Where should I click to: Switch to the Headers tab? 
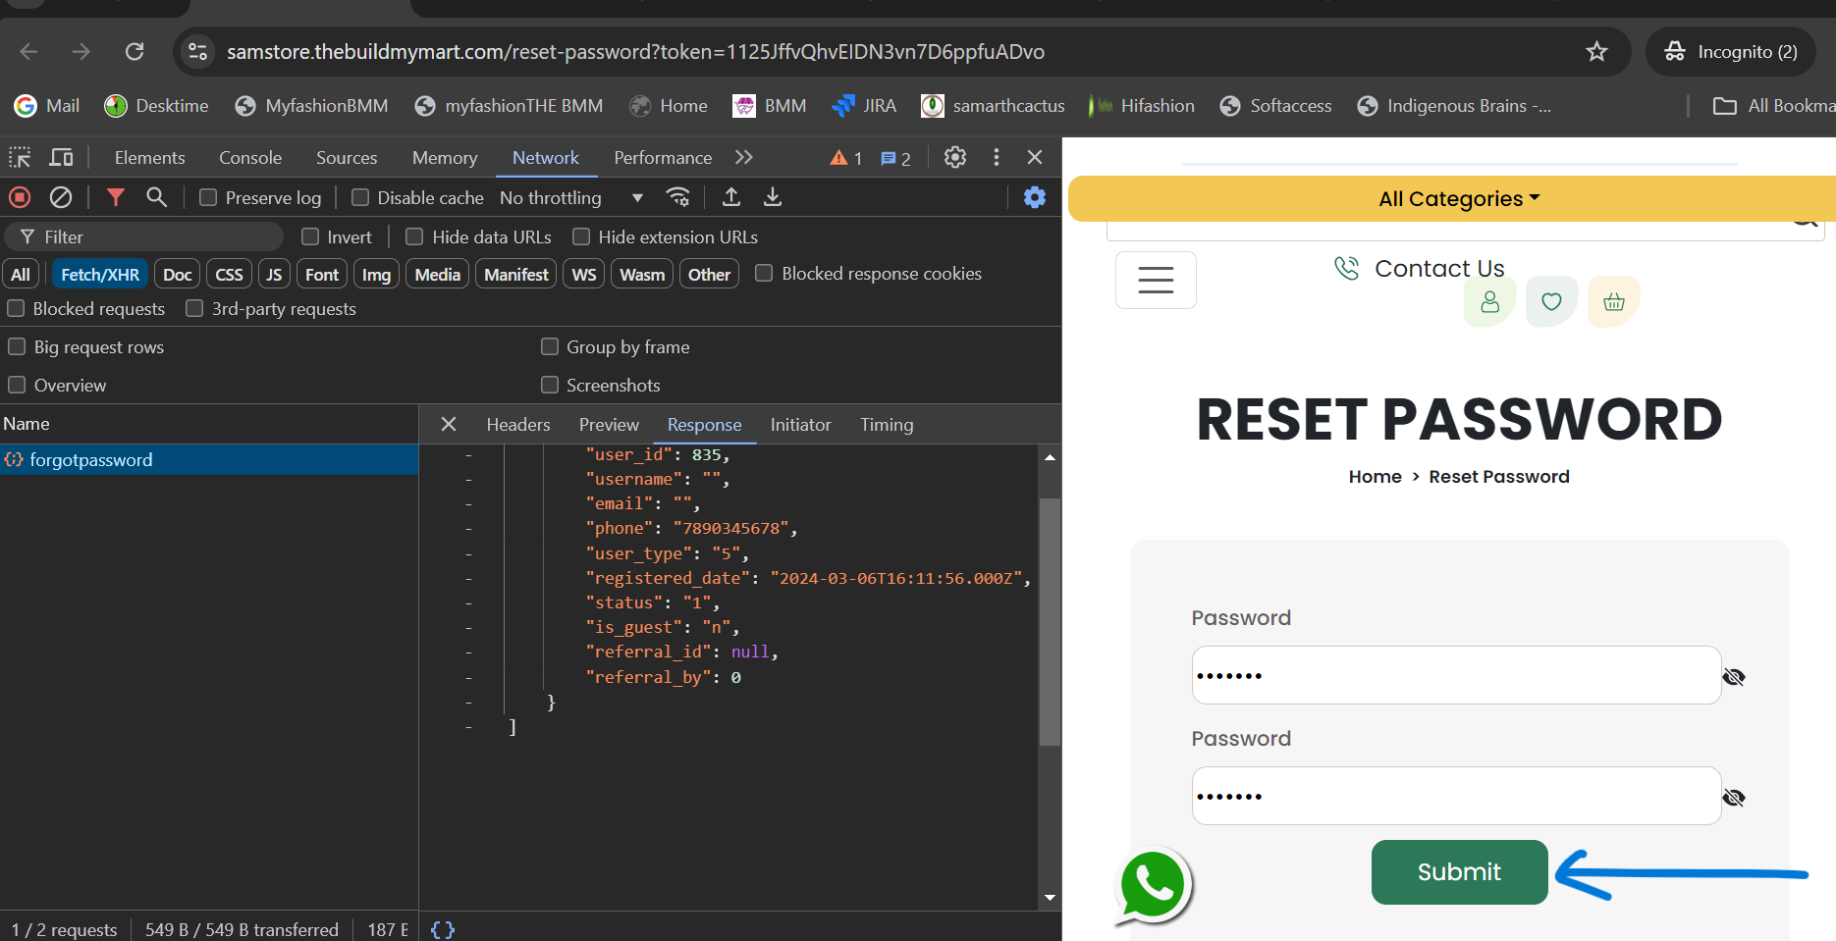point(518,425)
